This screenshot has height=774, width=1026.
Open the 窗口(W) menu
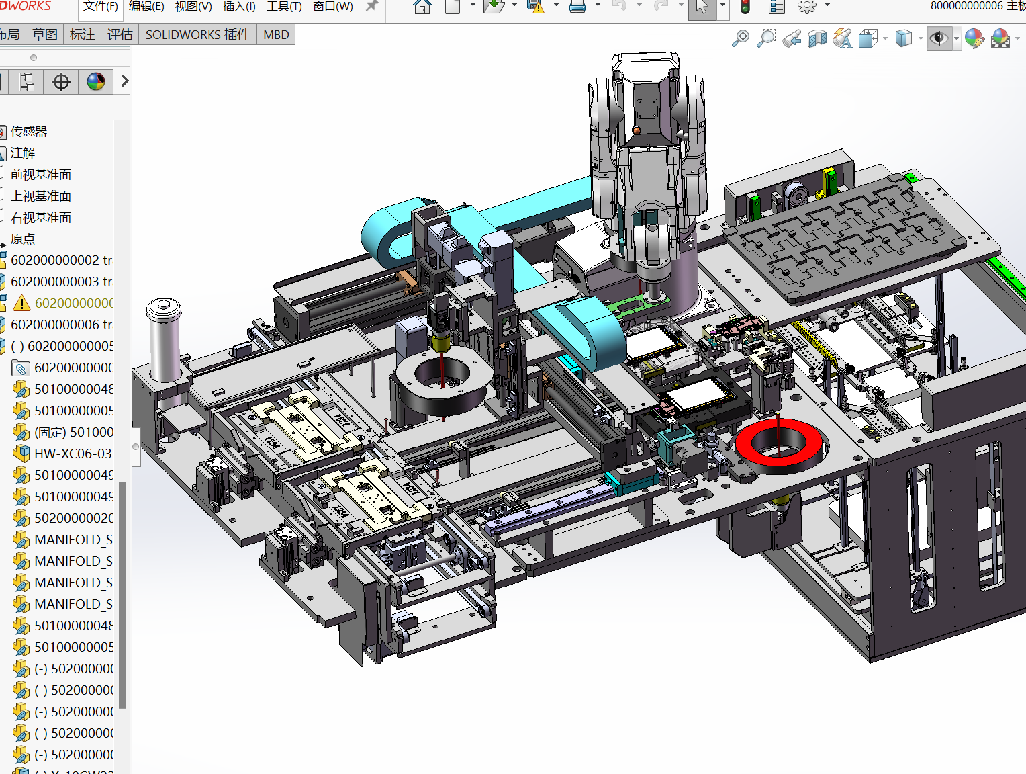pyautogui.click(x=332, y=7)
